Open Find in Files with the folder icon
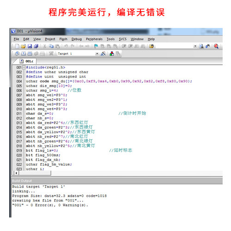Screen dimensions: 231x231 [152, 46]
